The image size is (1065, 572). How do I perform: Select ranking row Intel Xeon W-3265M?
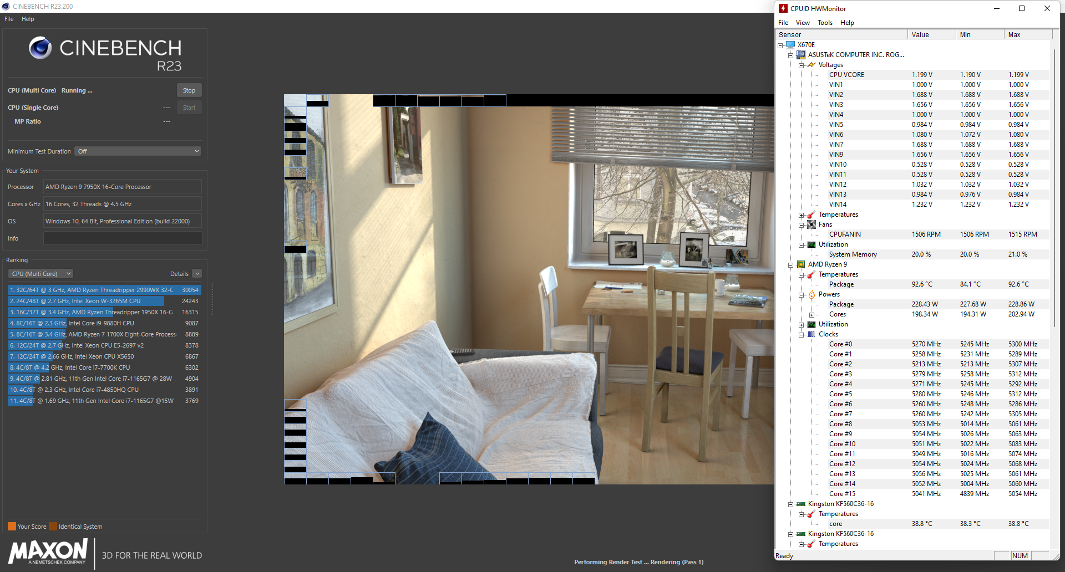(104, 301)
